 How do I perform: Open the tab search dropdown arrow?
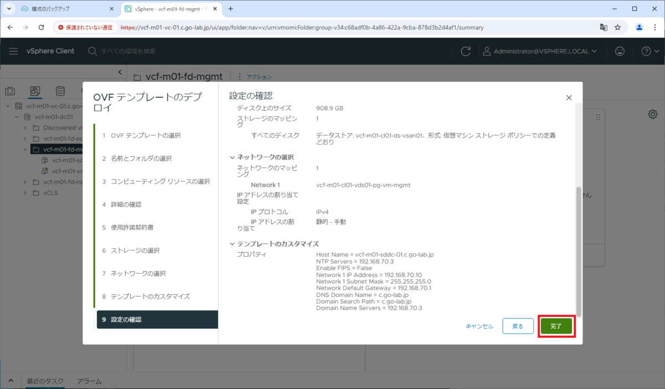(x=9, y=9)
